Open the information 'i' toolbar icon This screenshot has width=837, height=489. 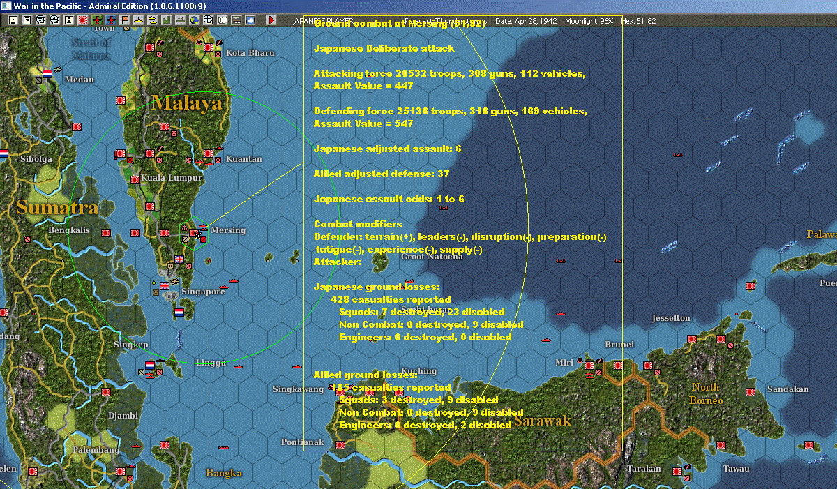(69, 20)
